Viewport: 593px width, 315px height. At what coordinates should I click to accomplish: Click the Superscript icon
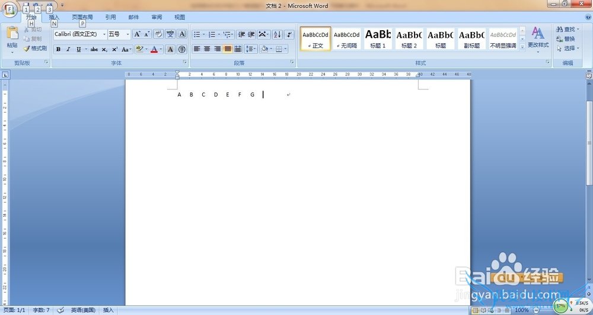114,50
